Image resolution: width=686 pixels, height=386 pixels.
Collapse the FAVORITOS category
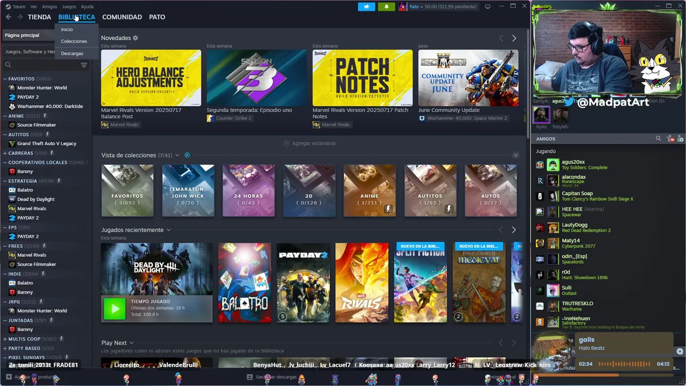(5, 79)
